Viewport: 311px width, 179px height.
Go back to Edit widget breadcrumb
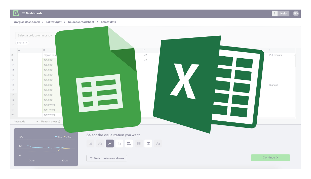click(x=54, y=22)
